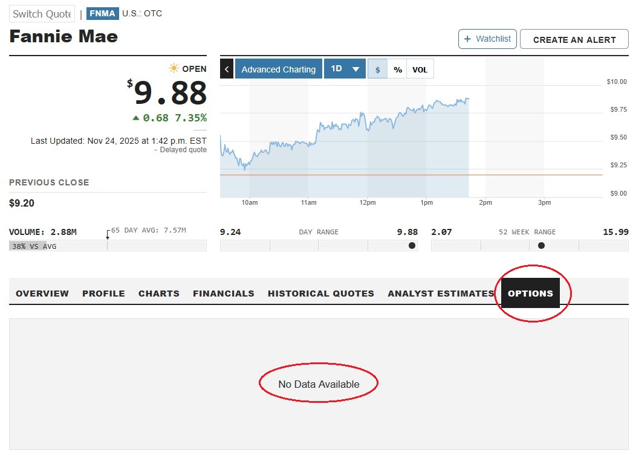Click the No Data Available message
The width and height of the screenshot is (633, 456).
click(319, 384)
